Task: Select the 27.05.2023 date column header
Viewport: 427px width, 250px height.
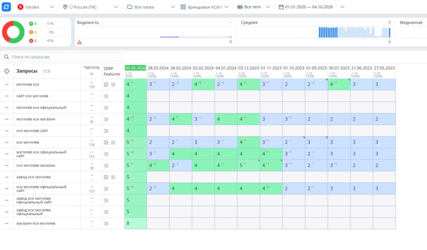Action: coord(384,68)
